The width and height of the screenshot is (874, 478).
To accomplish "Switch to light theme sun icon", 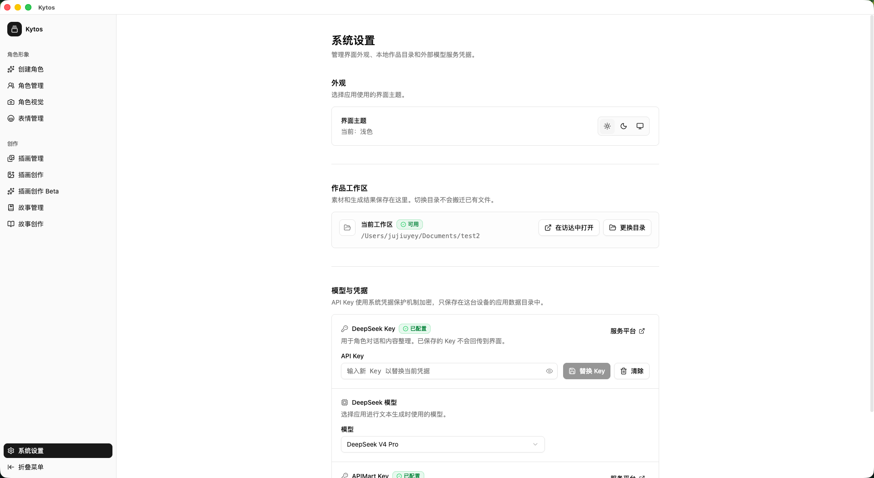I will 607,126.
